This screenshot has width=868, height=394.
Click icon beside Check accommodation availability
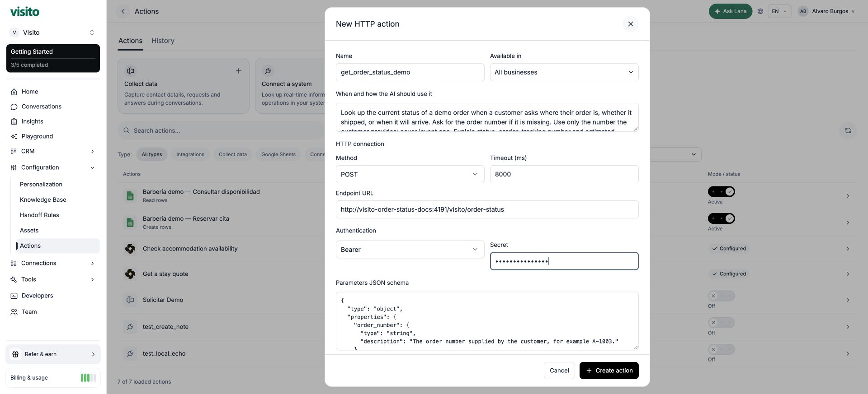pos(130,249)
